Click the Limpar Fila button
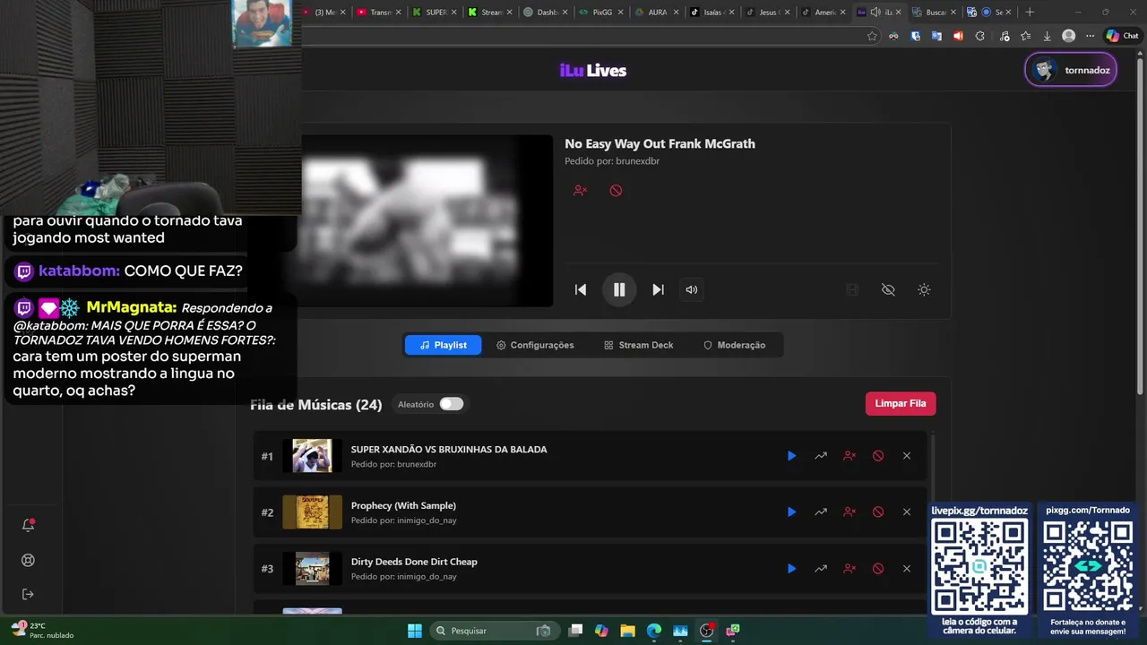Screen dimensions: 1147x645 (x=901, y=403)
